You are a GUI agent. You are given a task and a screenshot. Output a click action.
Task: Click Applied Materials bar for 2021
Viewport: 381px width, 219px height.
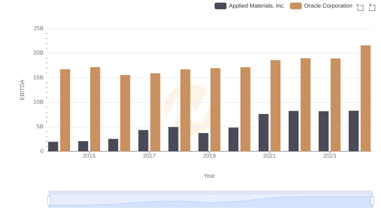264,133
